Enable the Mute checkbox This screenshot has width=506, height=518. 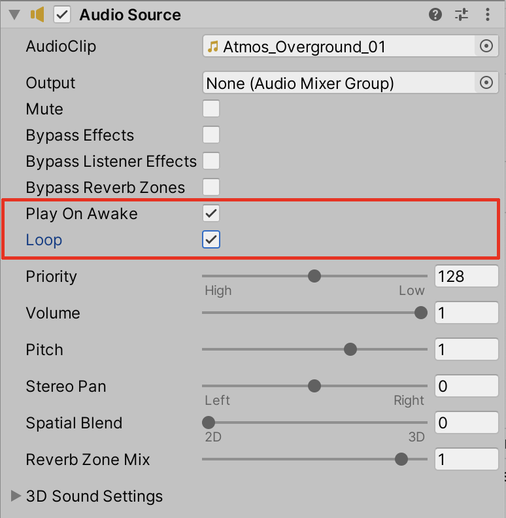[211, 109]
